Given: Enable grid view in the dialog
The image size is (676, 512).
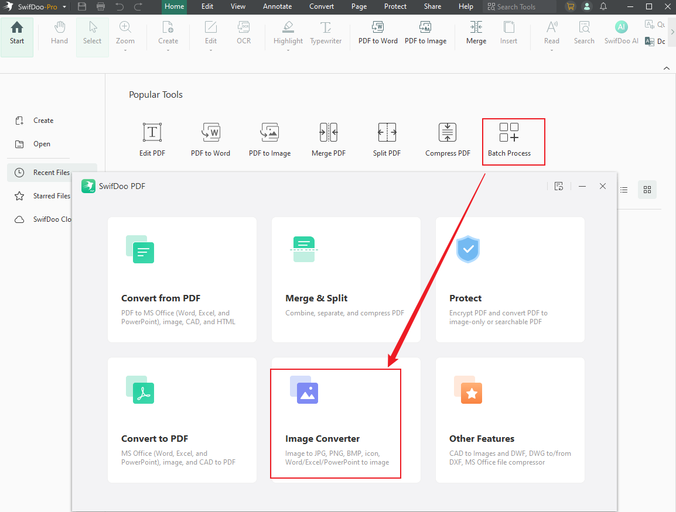Looking at the screenshot, I should 647,190.
